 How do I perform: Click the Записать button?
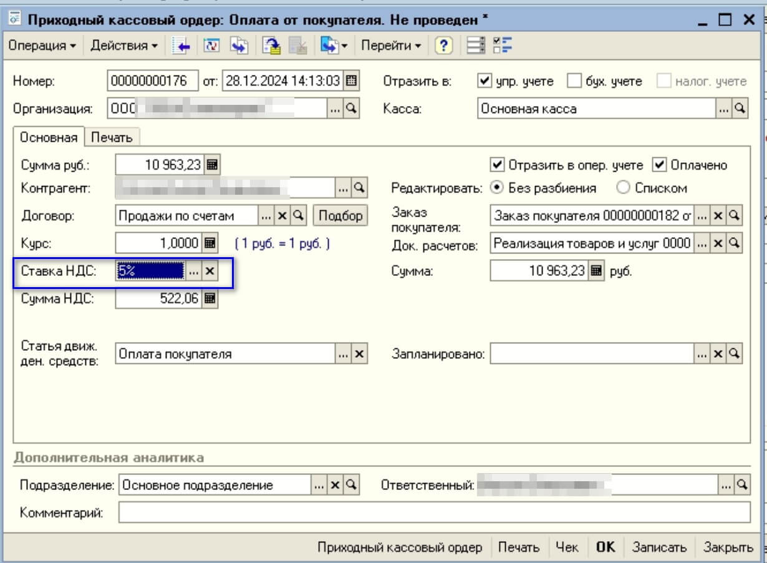tap(659, 547)
